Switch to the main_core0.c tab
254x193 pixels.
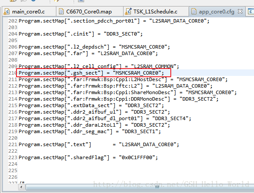pos(29,12)
